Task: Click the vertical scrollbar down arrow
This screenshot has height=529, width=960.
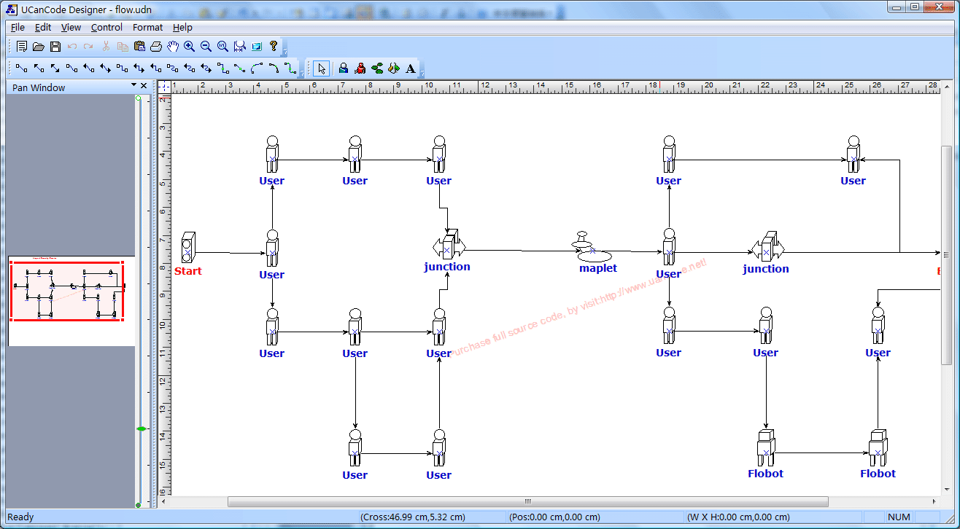Action: (946, 490)
